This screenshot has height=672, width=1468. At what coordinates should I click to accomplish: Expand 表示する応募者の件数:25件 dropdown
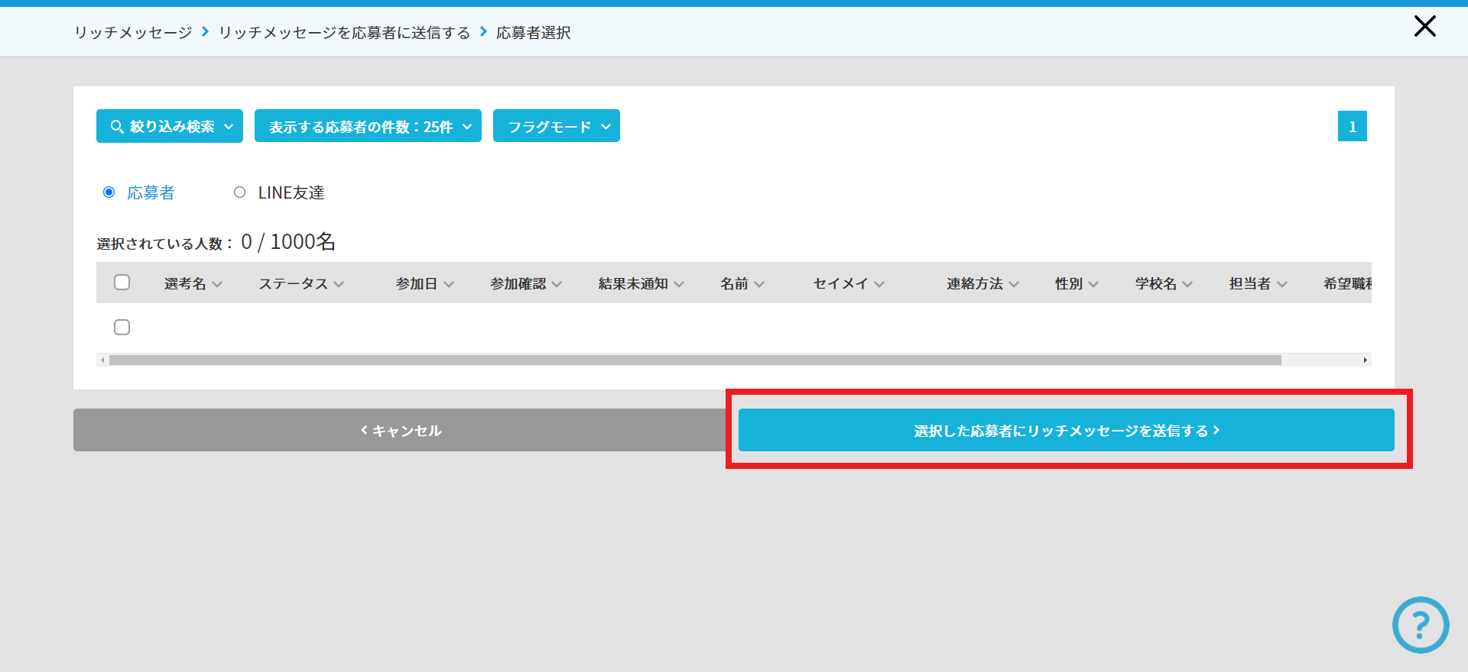click(368, 126)
